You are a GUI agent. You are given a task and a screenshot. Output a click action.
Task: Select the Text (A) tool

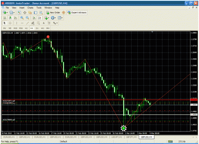[44, 23]
